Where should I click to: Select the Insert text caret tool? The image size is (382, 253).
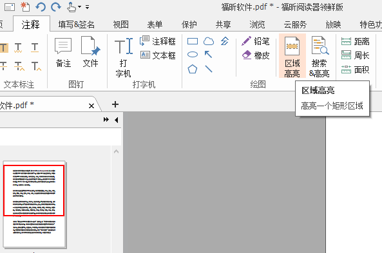[x=36, y=66]
